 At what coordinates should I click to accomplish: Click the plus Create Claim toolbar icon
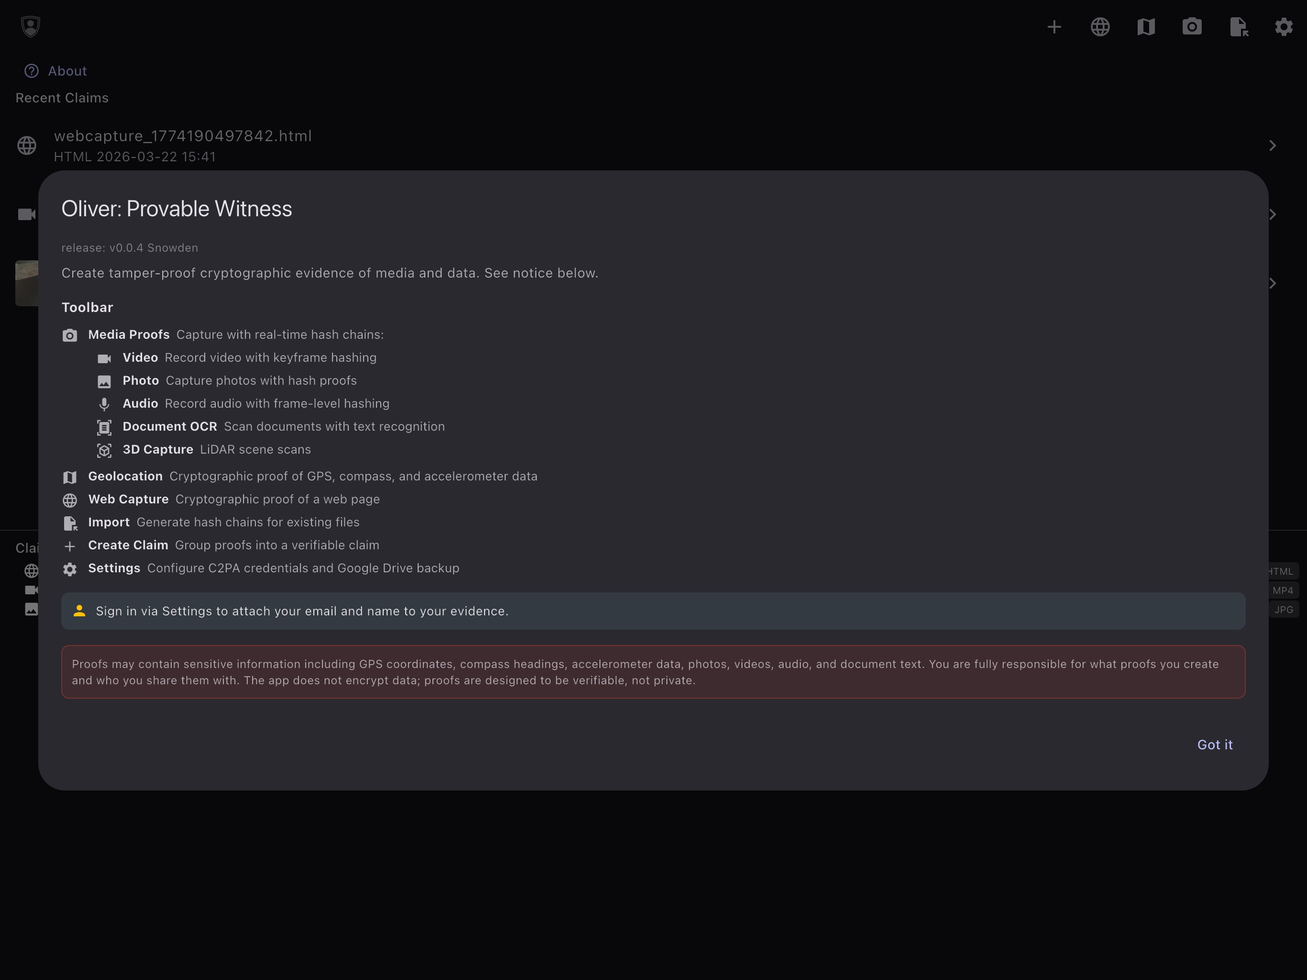1054,27
